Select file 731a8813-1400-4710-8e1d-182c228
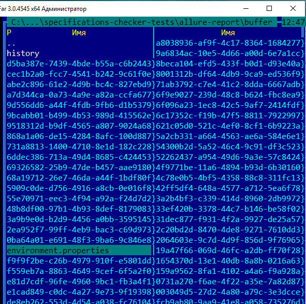Screen dimensions: 306x304 pyautogui.click(x=79, y=147)
